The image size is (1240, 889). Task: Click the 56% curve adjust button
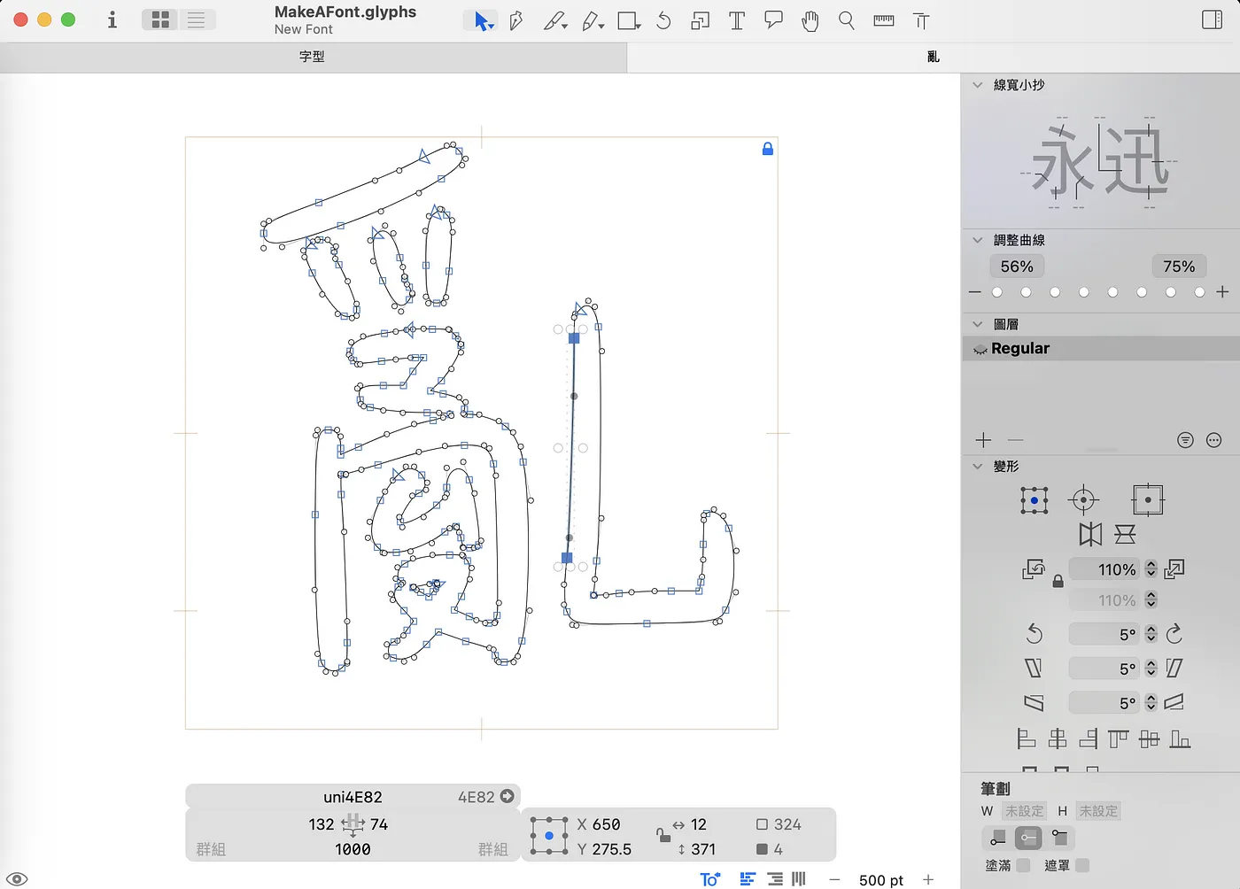tap(1017, 267)
